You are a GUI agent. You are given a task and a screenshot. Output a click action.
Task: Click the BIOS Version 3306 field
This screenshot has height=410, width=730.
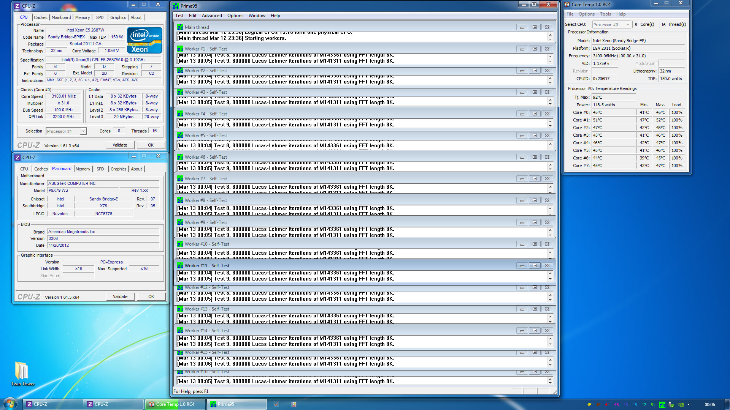coord(103,238)
